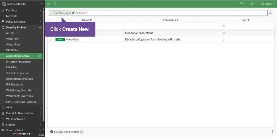Open the Web Filter menu item
This screenshot has width=277, height=137.
[21, 39]
